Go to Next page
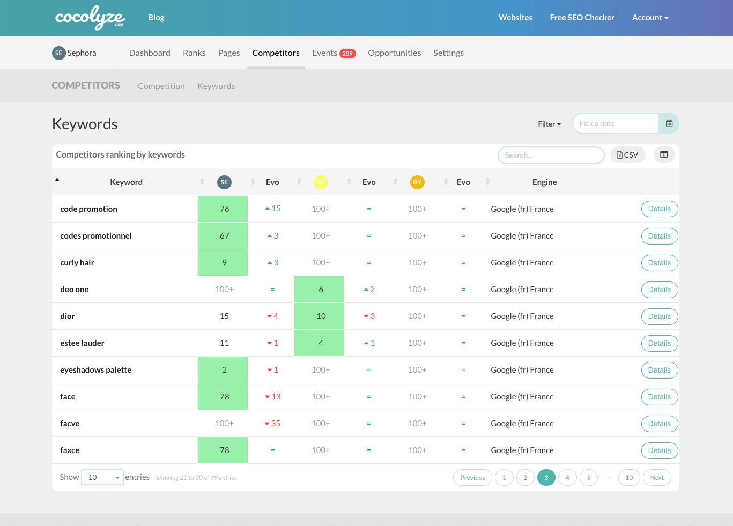 click(x=657, y=478)
